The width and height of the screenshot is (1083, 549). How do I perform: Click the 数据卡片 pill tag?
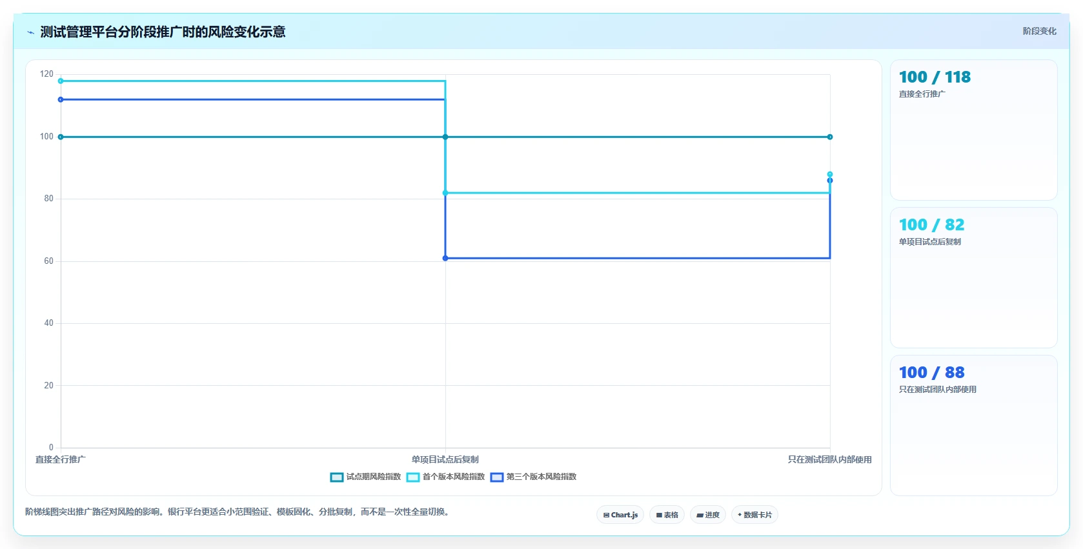click(754, 515)
